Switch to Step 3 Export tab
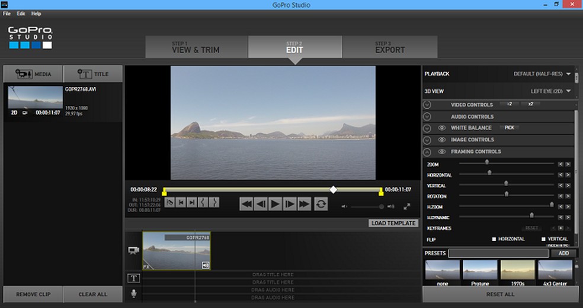583x308 pixels. (x=390, y=47)
